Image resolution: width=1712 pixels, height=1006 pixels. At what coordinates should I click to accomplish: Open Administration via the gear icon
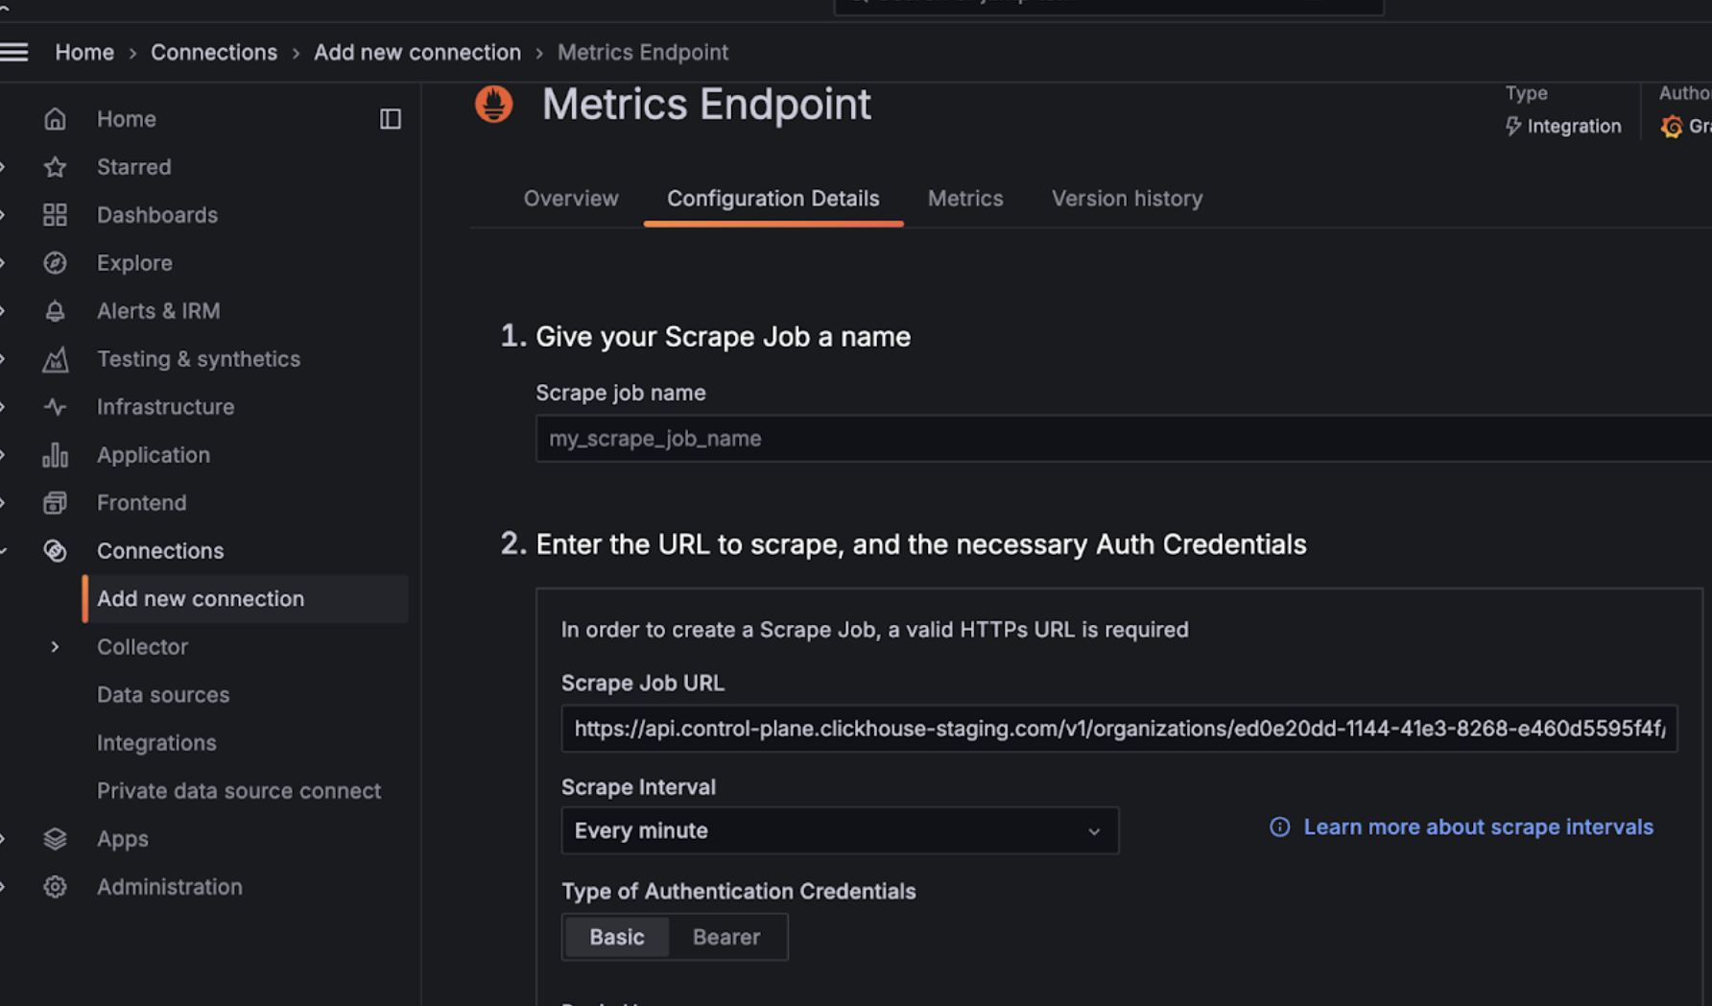(55, 886)
